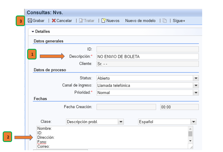Image resolution: width=223 pixels, height=152 pixels.
Task: Select Nuevo de modelo option
Action: coord(140,21)
